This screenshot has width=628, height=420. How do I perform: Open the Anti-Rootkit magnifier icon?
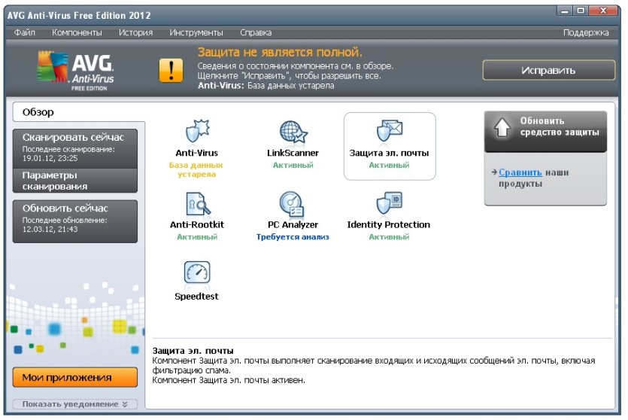tap(198, 203)
